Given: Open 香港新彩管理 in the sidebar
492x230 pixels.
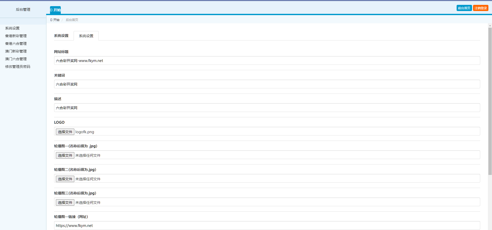Looking at the screenshot, I should [x=16, y=36].
